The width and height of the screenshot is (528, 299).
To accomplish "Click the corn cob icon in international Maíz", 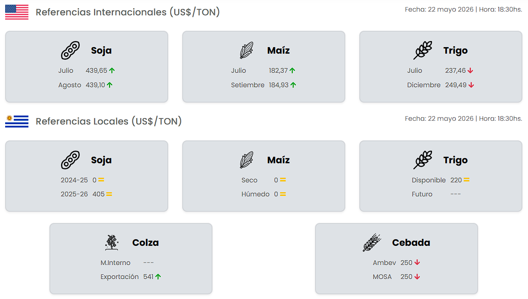I will pos(247,50).
